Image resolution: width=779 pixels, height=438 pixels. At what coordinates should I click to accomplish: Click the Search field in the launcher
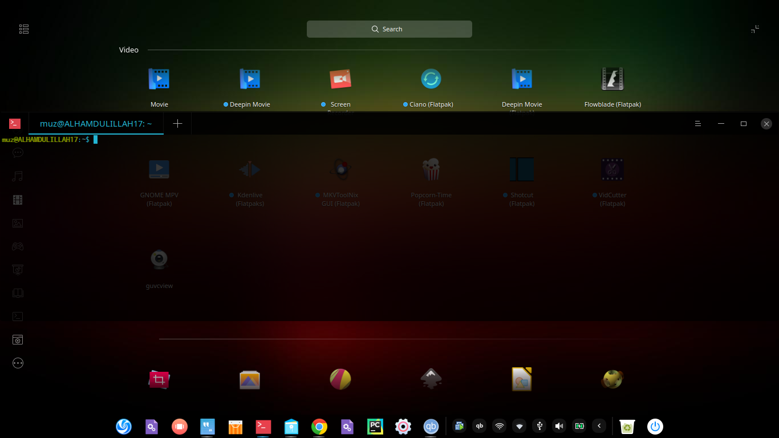[x=389, y=29]
